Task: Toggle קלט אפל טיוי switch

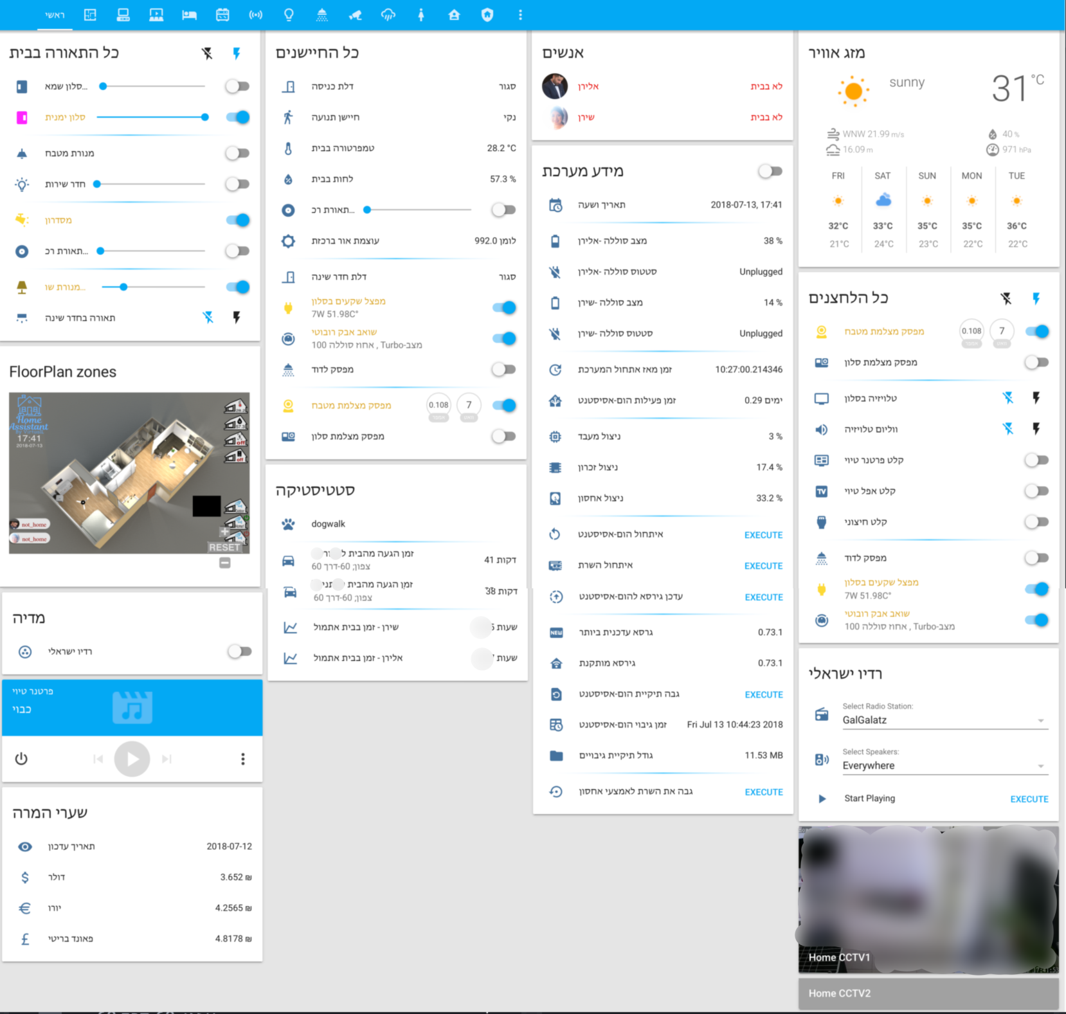Action: (1037, 491)
